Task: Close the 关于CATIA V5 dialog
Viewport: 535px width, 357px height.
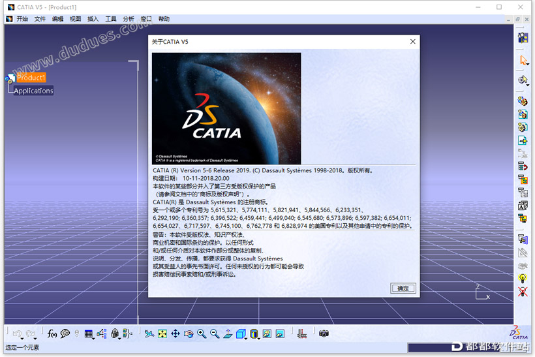Action: point(413,42)
